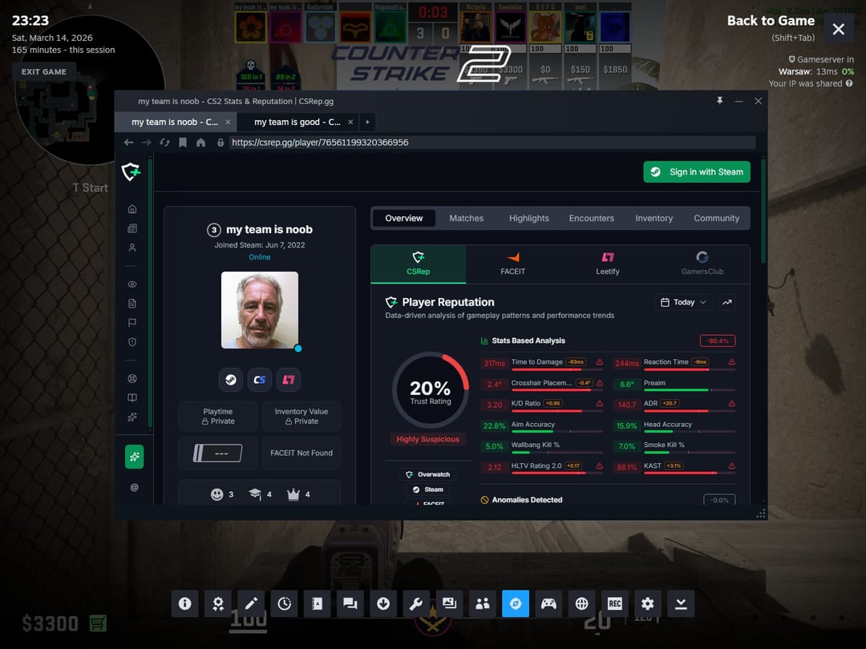Switch to the Matches tab
The image size is (866, 649).
pyautogui.click(x=466, y=218)
